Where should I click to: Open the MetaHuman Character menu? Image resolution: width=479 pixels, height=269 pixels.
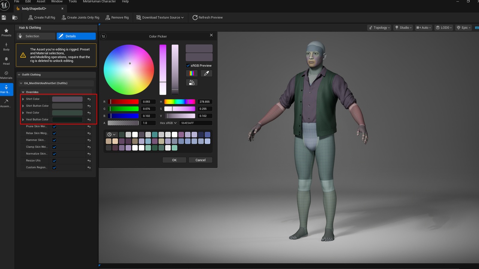pos(100,1)
